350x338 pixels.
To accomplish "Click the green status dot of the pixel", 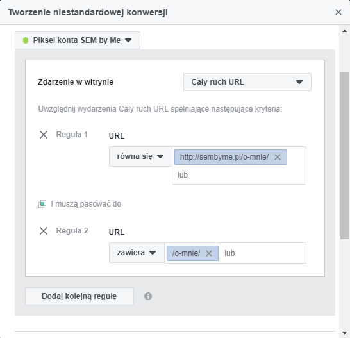I will pos(26,40).
